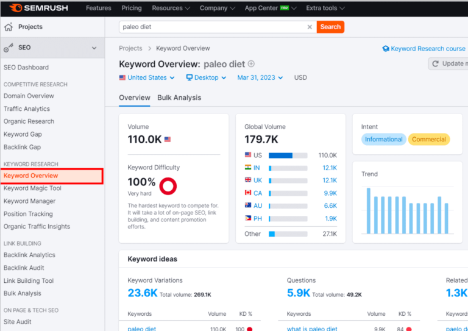The width and height of the screenshot is (468, 331).
Task: Click the Australia flag in Global Volume
Action: click(x=248, y=205)
